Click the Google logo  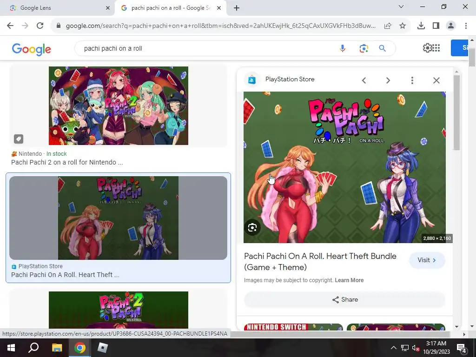(32, 49)
